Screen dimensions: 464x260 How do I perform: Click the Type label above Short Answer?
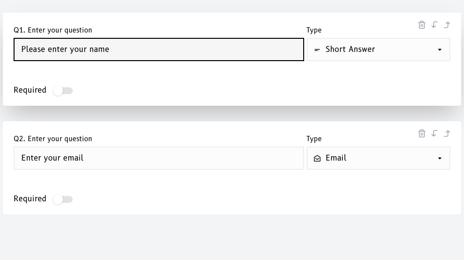[x=314, y=30]
